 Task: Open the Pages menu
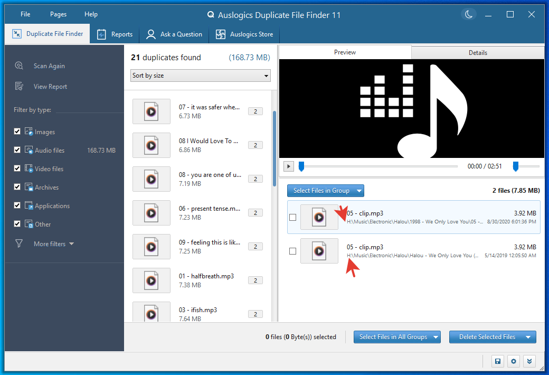(x=58, y=14)
